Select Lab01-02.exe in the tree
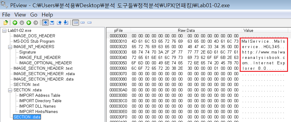291x122 pixels. coord(20,31)
